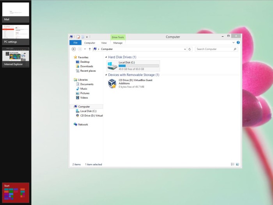This screenshot has width=273, height=205.
Task: Switch to Details view in status bar
Action: tap(232, 164)
